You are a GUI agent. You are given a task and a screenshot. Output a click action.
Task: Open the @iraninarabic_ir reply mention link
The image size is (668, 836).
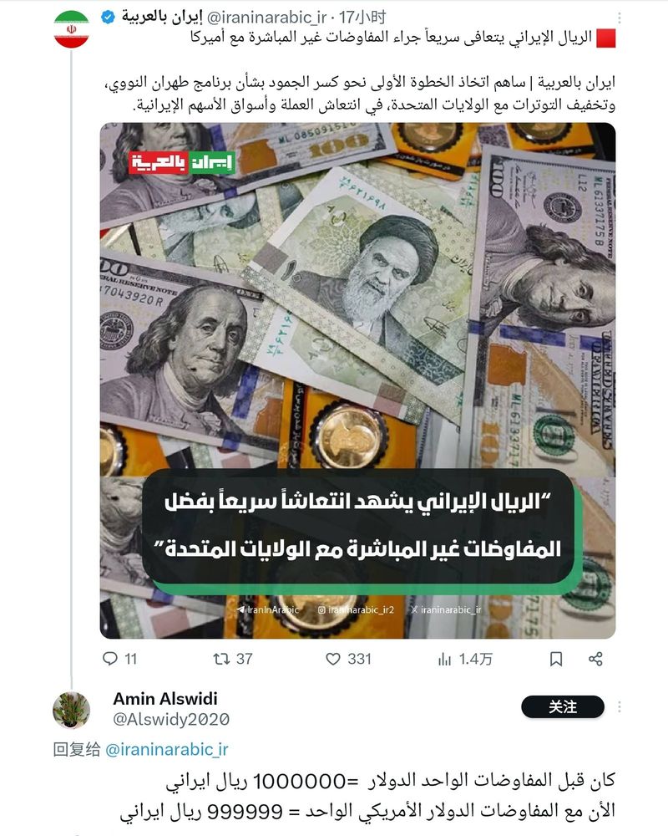(167, 750)
